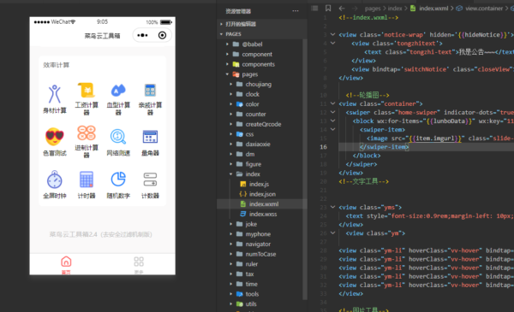This screenshot has width=514, height=312.
Task: Open the relatives calculator icon
Action: pyautogui.click(x=150, y=91)
